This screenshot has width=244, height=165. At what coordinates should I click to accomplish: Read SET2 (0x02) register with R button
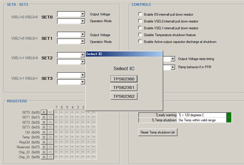(44, 122)
